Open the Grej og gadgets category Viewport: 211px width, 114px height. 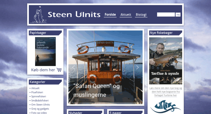40,109
